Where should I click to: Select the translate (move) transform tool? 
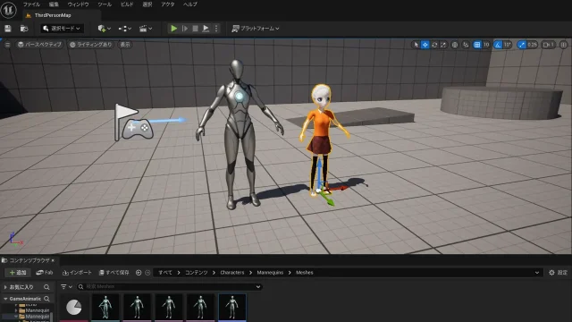tap(425, 45)
